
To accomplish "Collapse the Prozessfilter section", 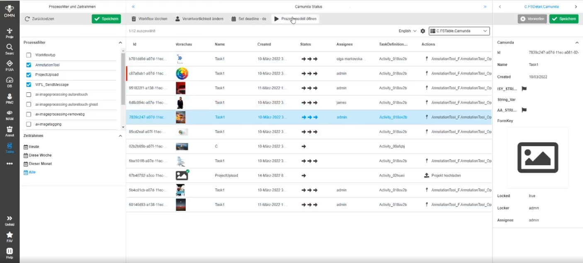I will [x=120, y=43].
